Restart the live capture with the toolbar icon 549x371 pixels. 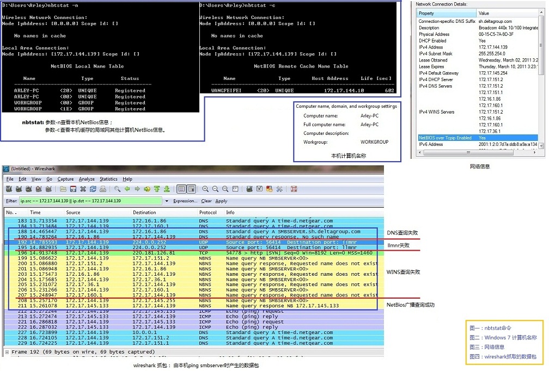click(x=48, y=189)
